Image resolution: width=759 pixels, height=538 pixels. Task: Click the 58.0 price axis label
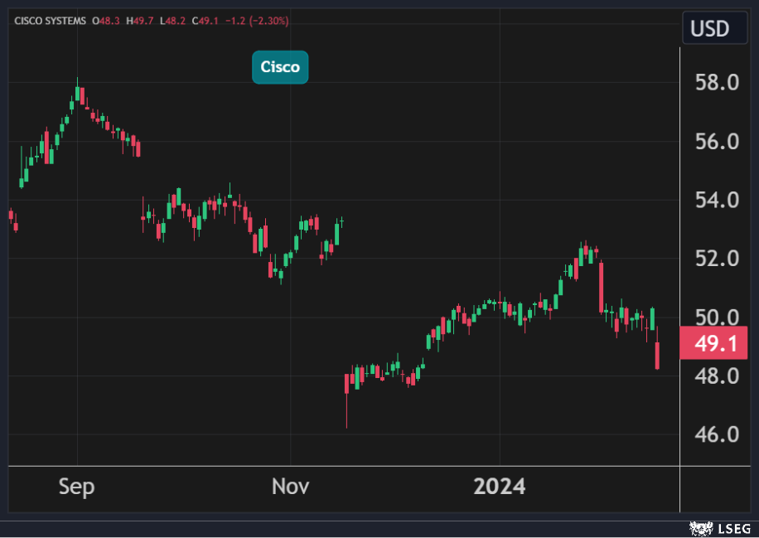pos(715,83)
